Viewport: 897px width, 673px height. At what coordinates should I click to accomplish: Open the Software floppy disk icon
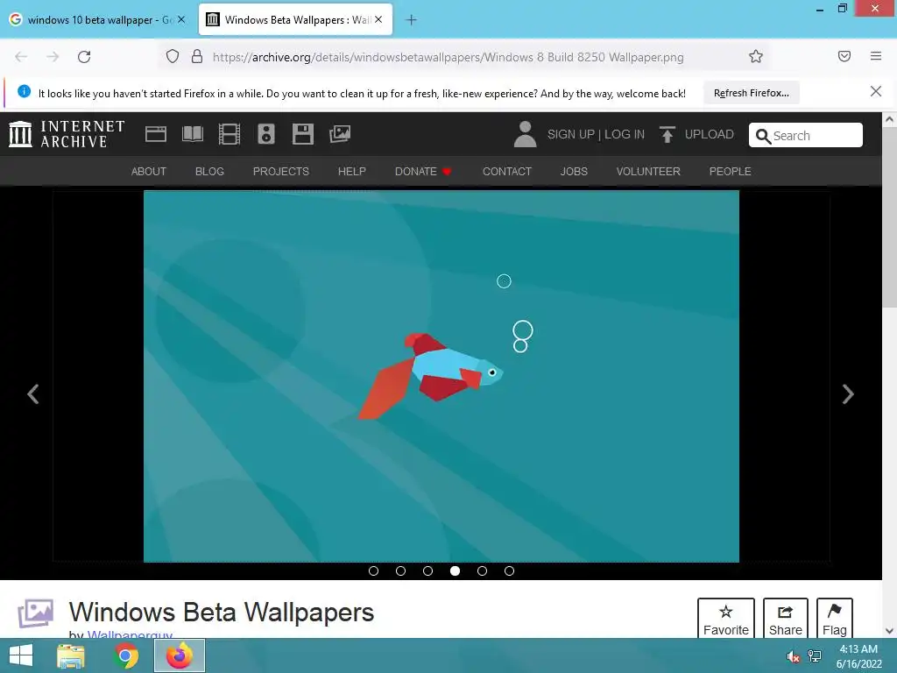302,134
